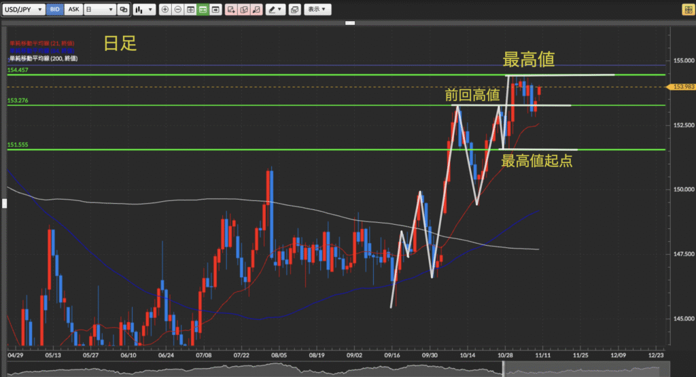Image resolution: width=696 pixels, height=377 pixels.
Task: Click the yellow layout icon at top right
Action: coord(686,10)
